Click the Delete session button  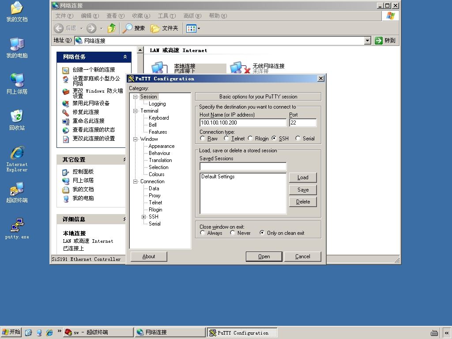(303, 202)
